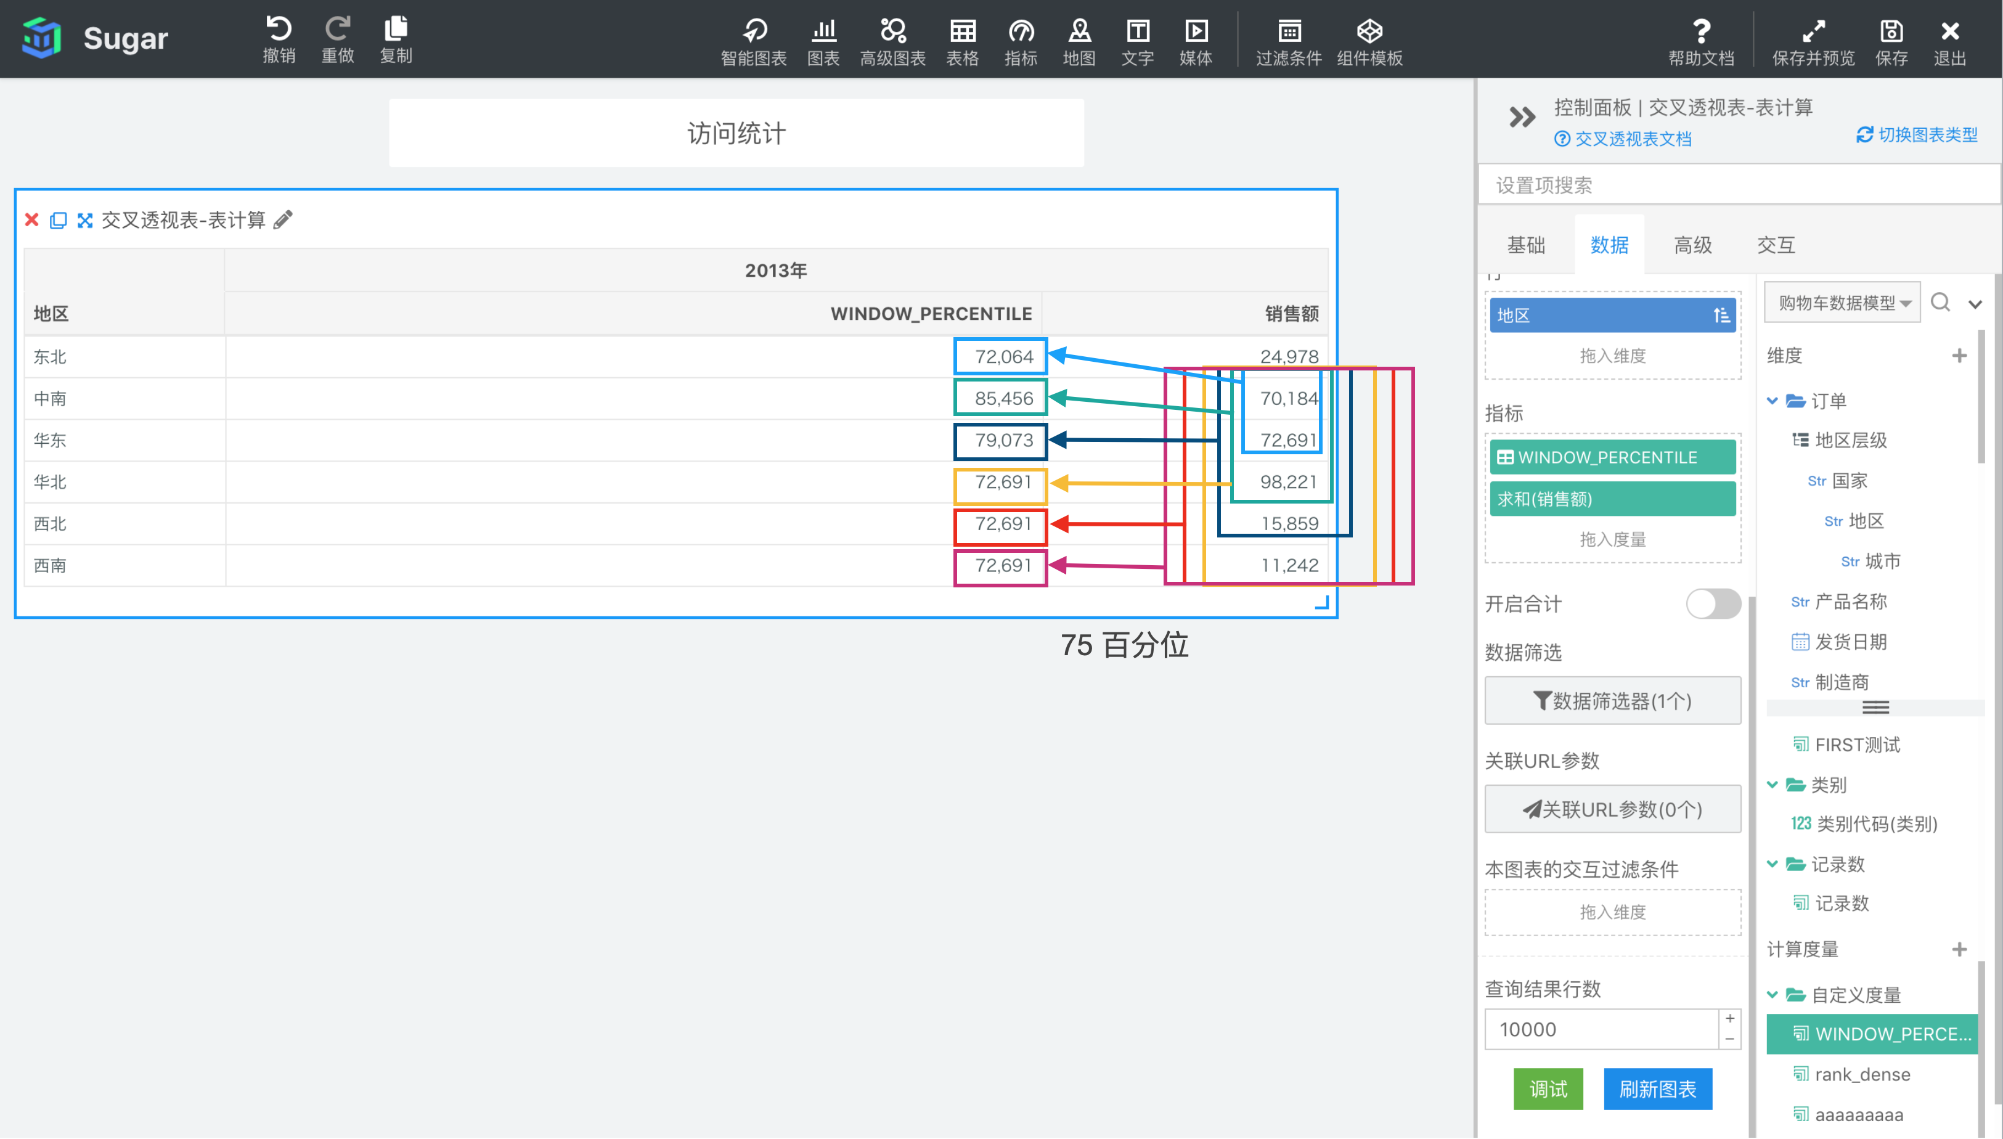This screenshot has height=1139, width=2003.
Task: Click the 刷新图表 button
Action: click(x=1658, y=1087)
